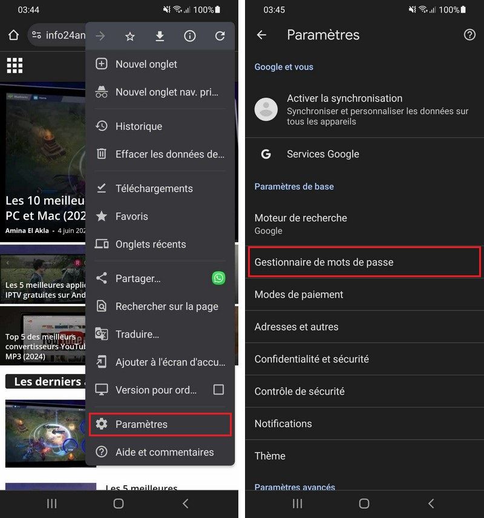Open the apps grid icon below the address bar
This screenshot has height=518, width=484.
point(15,65)
